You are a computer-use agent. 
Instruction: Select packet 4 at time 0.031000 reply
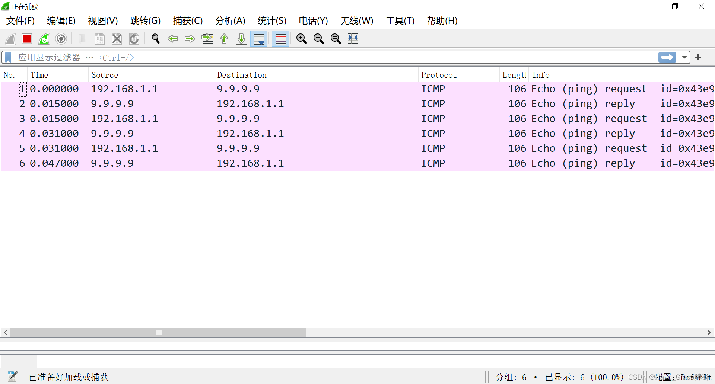pyautogui.click(x=357, y=134)
